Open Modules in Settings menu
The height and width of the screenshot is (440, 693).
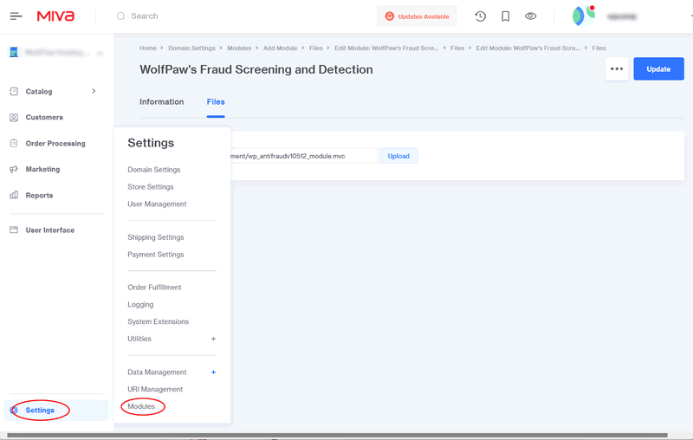point(141,406)
